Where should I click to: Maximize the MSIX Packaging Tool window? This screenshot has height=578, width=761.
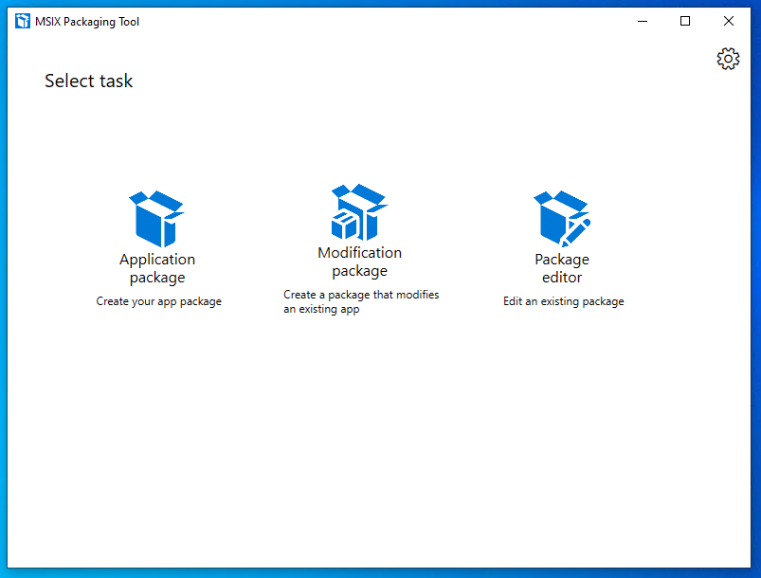[685, 22]
